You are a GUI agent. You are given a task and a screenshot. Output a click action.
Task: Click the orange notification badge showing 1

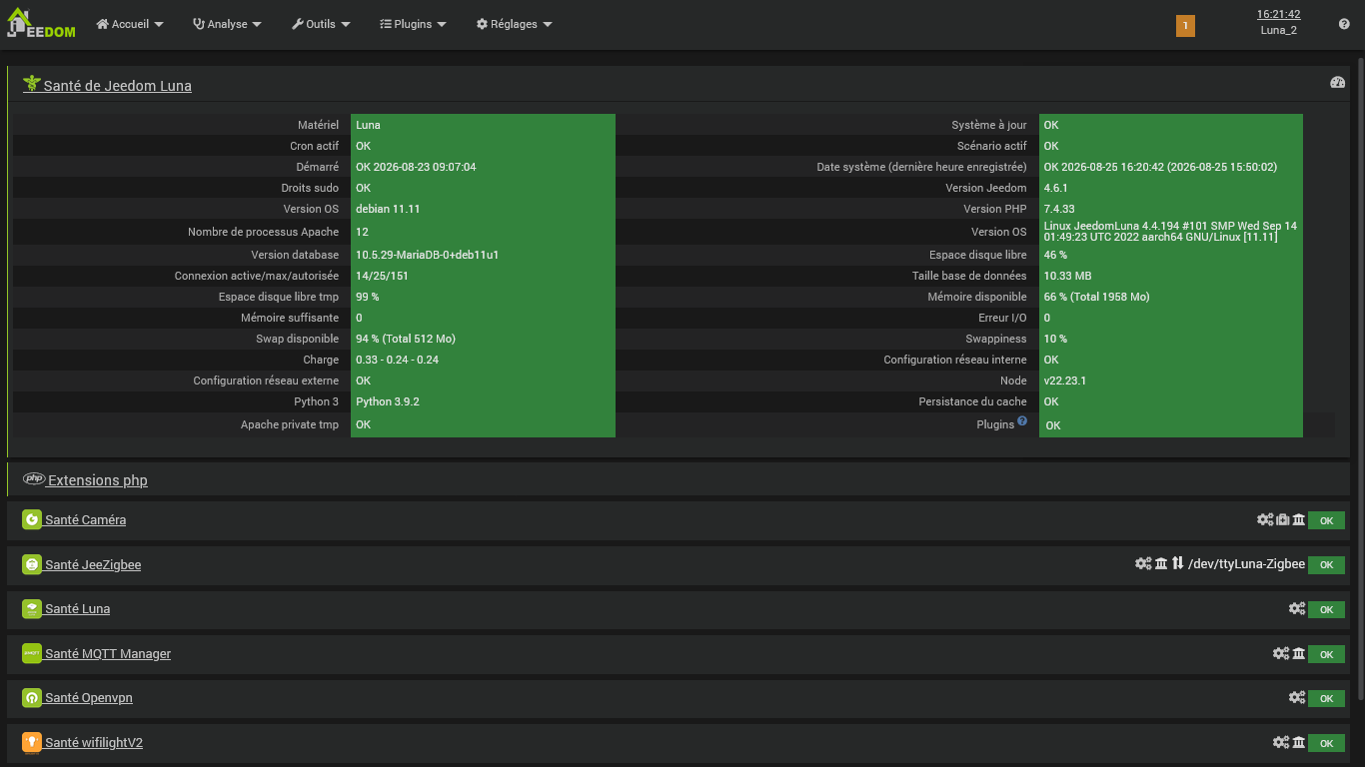pos(1185,26)
